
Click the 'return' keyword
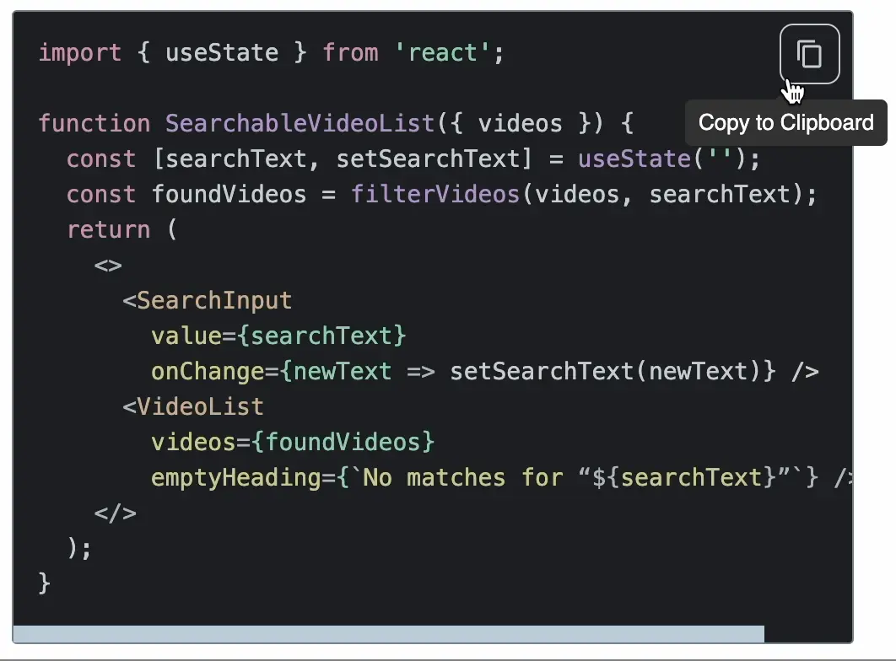pyautogui.click(x=109, y=229)
